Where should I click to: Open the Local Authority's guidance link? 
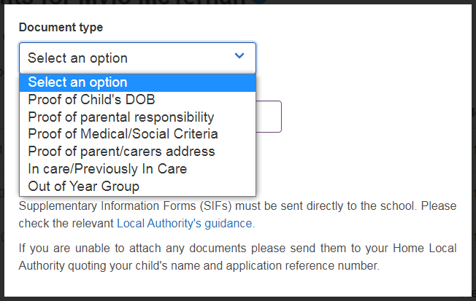[185, 224]
